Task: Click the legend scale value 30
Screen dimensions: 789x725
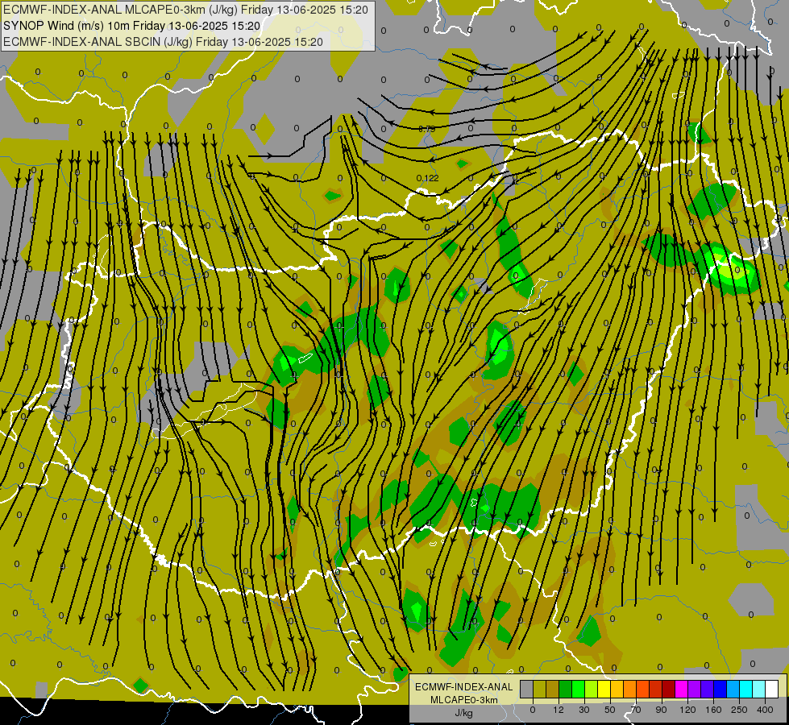Action: coord(584,710)
